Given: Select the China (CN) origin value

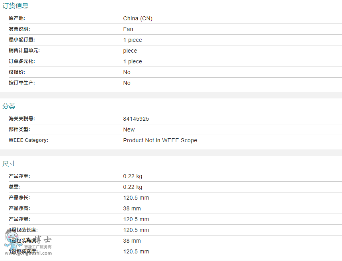Looking at the screenshot, I should (138, 18).
